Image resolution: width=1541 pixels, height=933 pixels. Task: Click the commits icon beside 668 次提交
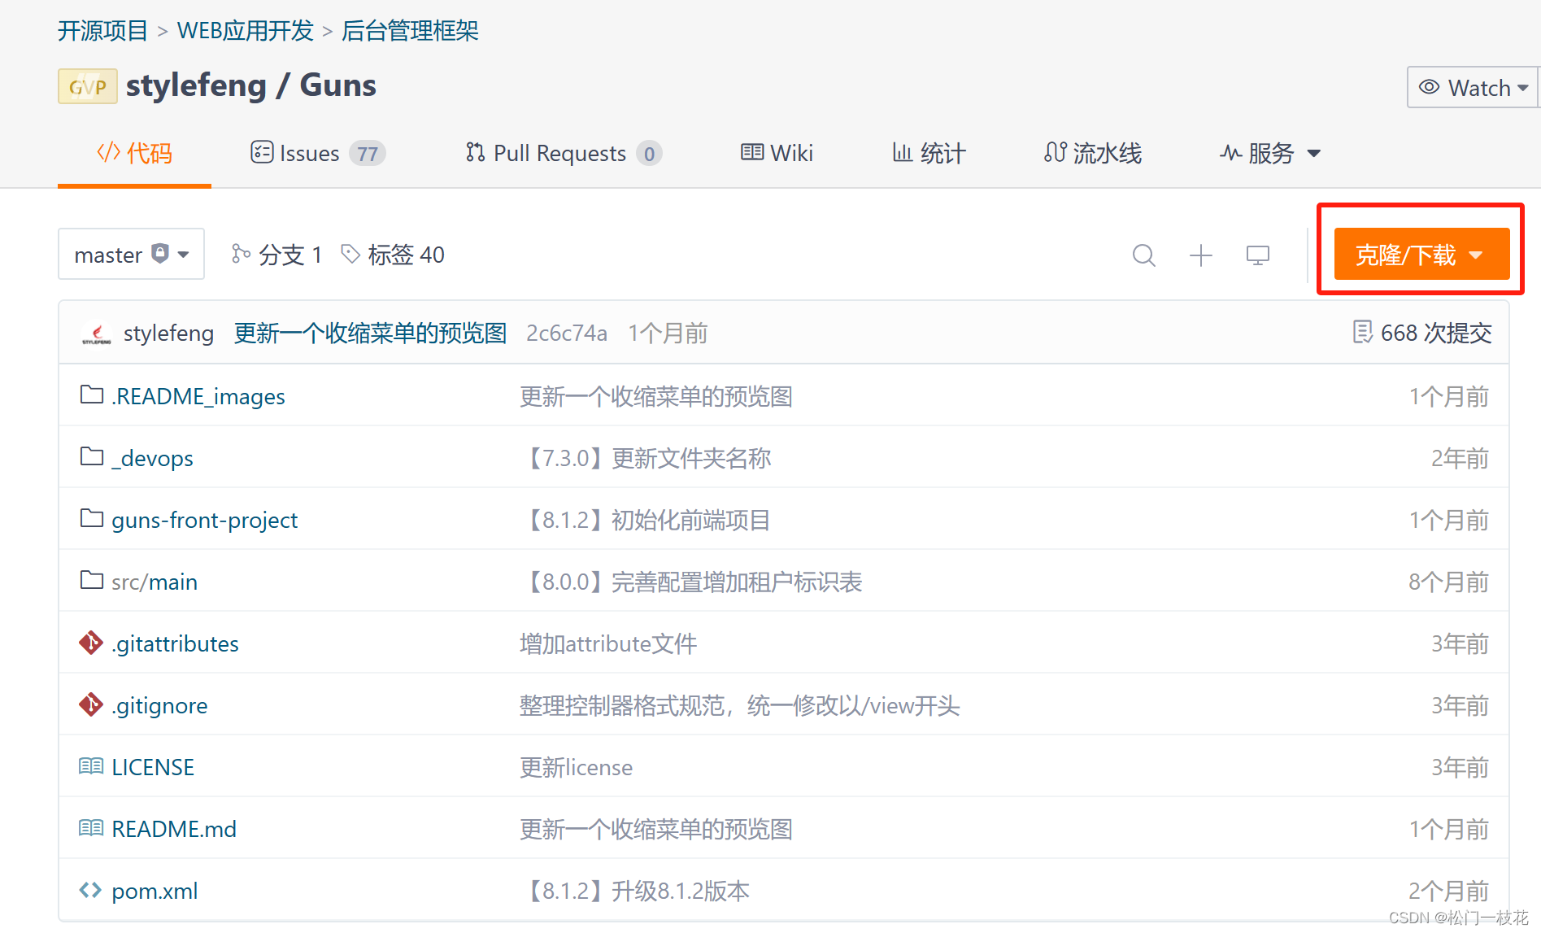coord(1364,332)
